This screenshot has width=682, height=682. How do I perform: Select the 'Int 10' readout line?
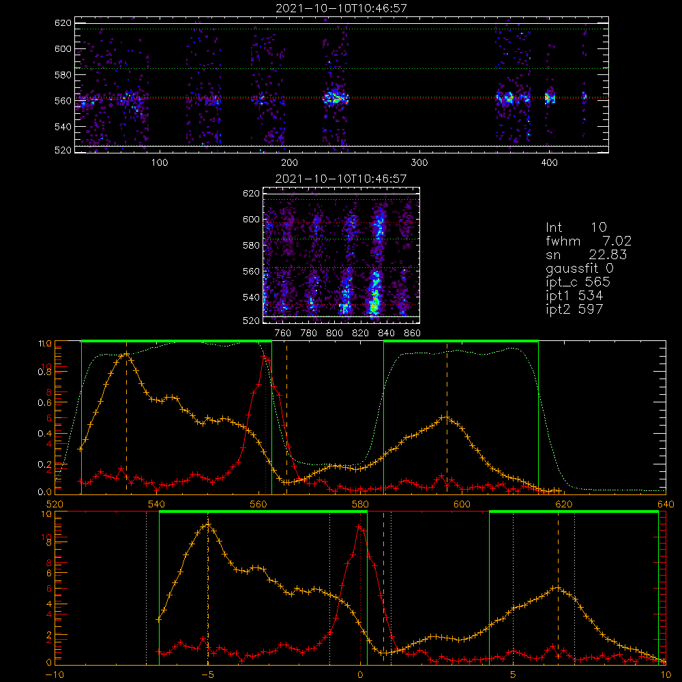click(576, 227)
